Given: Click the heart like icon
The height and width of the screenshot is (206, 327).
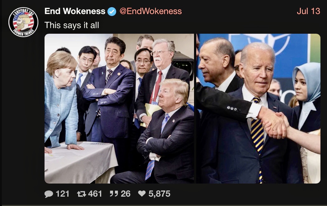Looking at the screenshot, I should 142,194.
